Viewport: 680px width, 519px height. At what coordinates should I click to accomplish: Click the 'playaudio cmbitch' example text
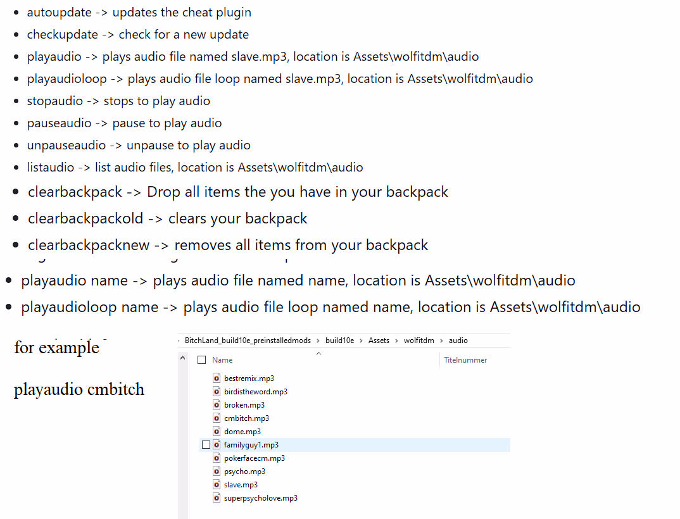(x=79, y=389)
